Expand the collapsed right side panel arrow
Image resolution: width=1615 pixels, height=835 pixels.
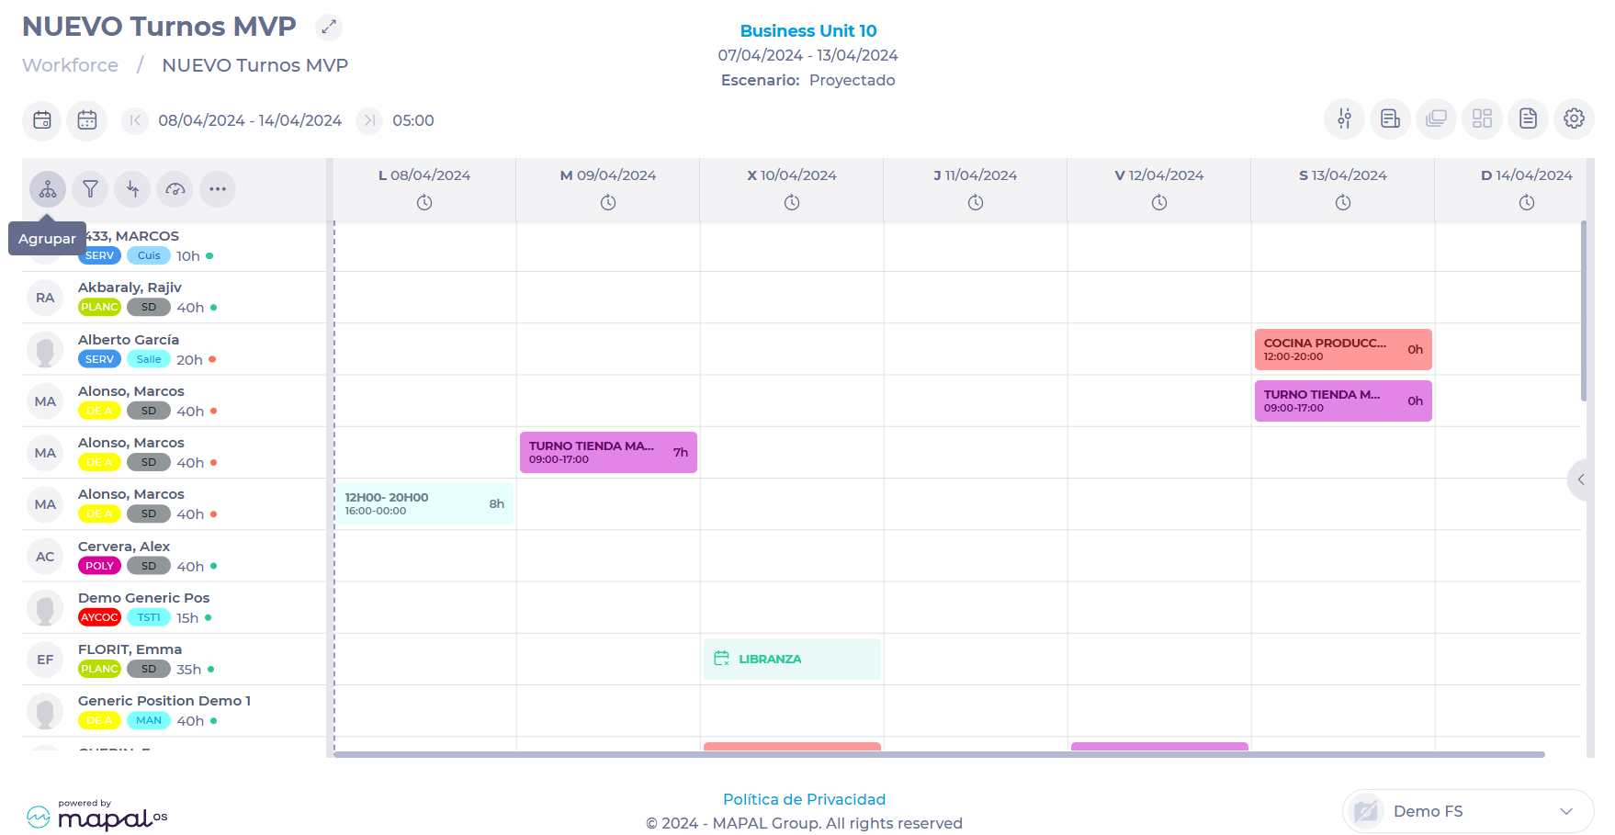click(x=1580, y=480)
